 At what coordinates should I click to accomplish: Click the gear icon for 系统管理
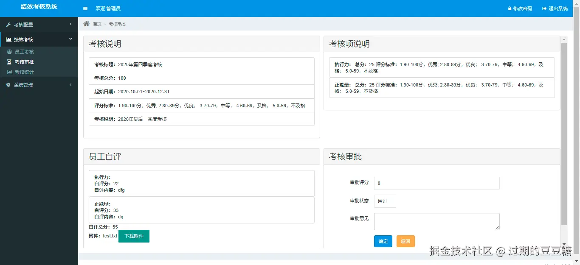point(8,85)
